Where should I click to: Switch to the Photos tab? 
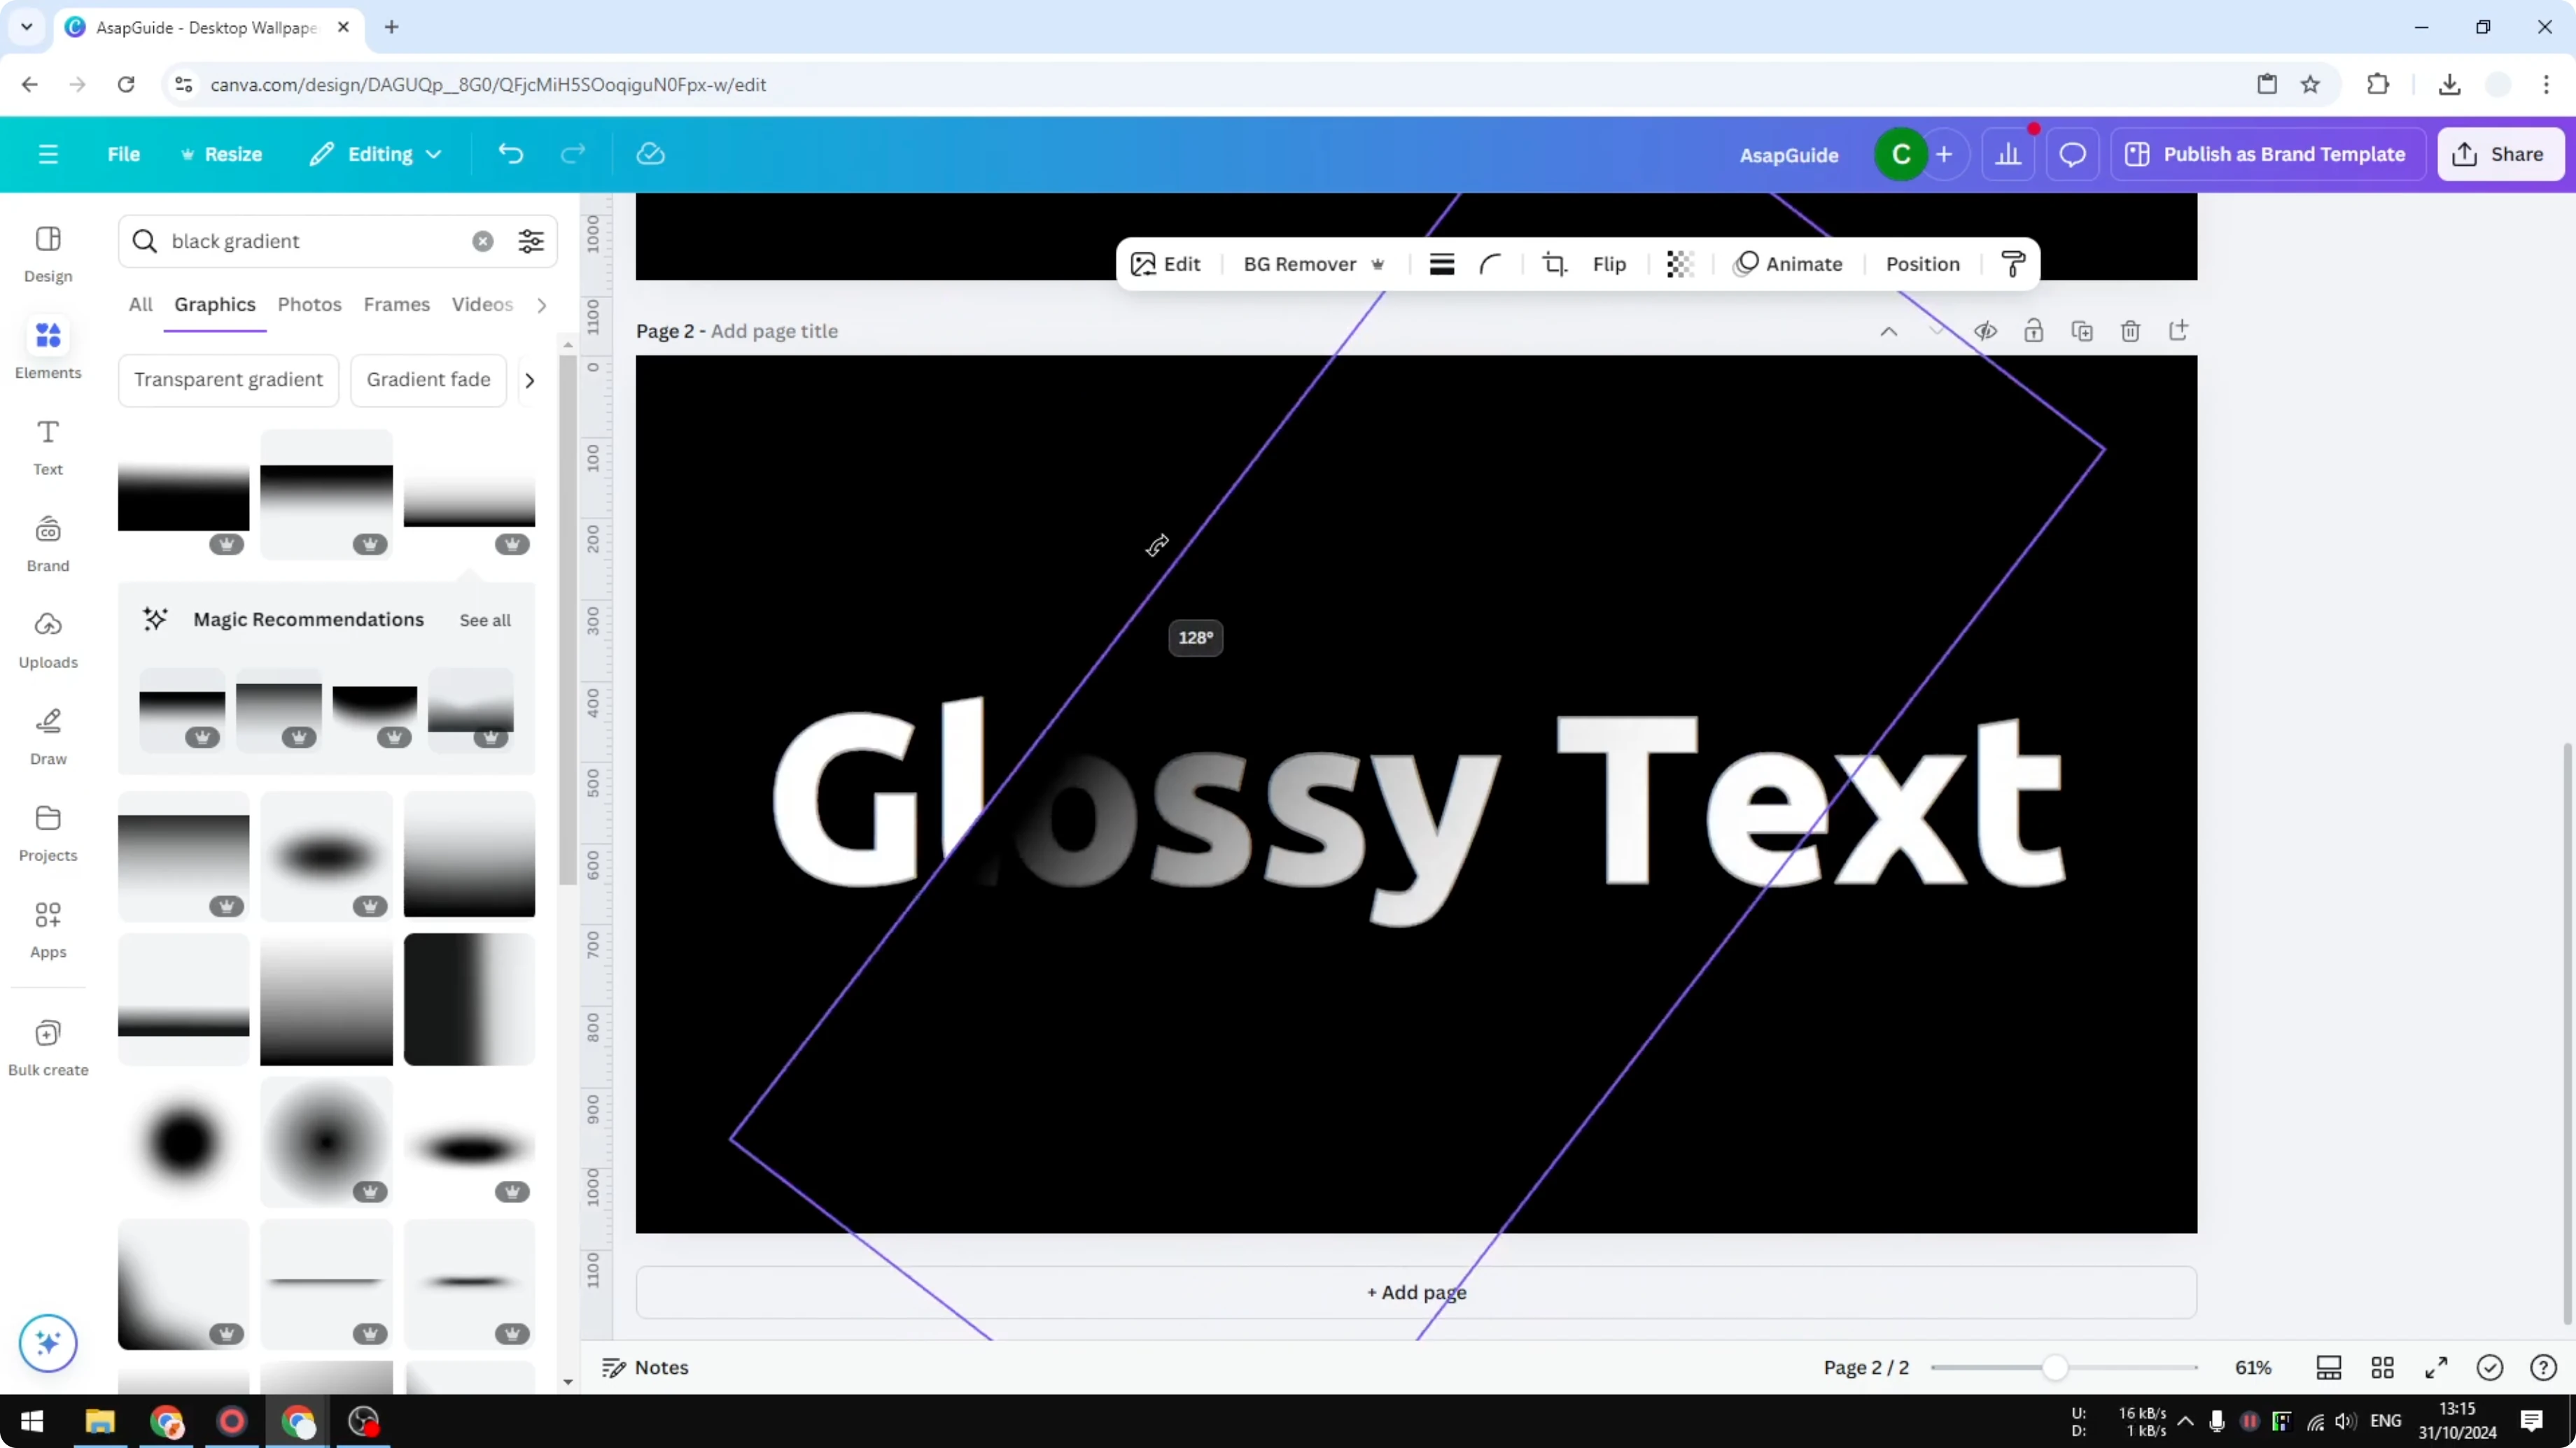[x=309, y=305]
